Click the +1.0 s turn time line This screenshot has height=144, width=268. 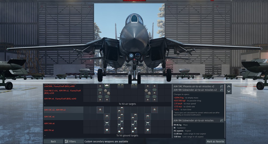coord(182,110)
